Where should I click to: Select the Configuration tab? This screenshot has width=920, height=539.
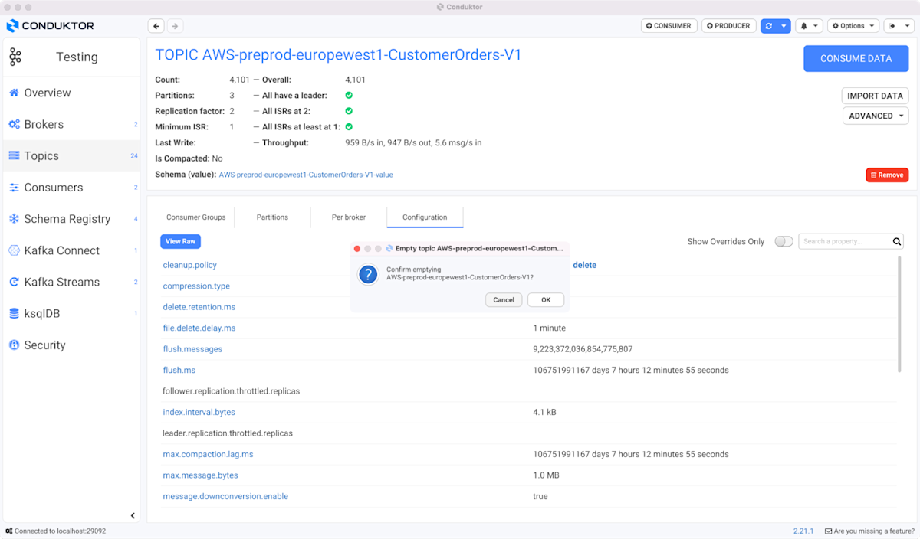pyautogui.click(x=425, y=217)
